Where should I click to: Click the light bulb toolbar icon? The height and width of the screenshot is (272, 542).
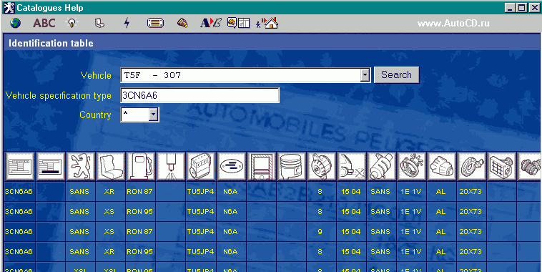72,23
